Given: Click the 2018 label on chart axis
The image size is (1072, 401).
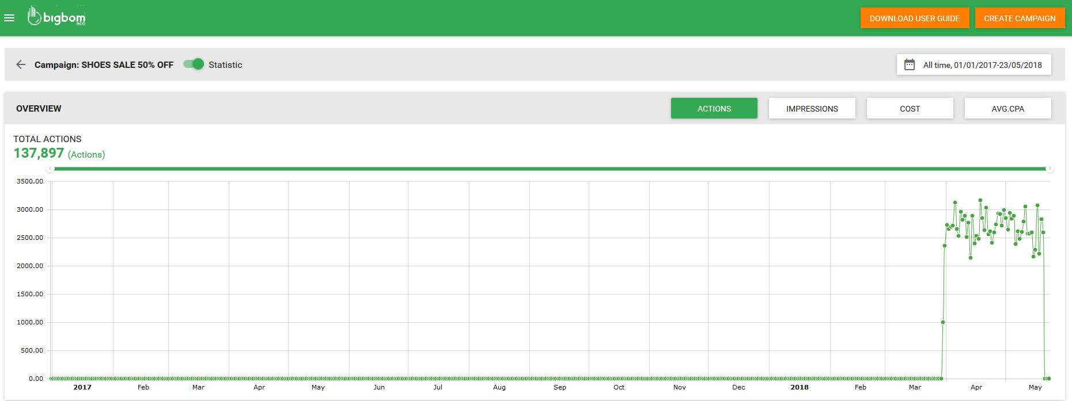Looking at the screenshot, I should 799,387.
